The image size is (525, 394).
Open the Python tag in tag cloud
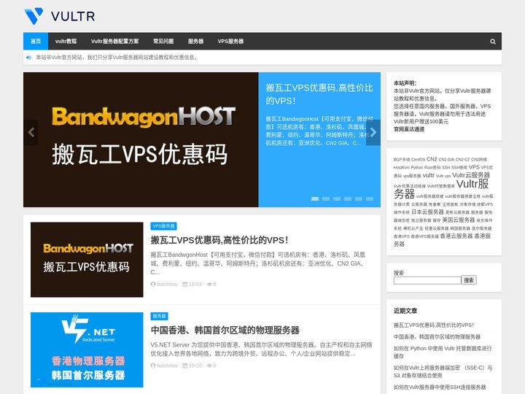coord(417,168)
